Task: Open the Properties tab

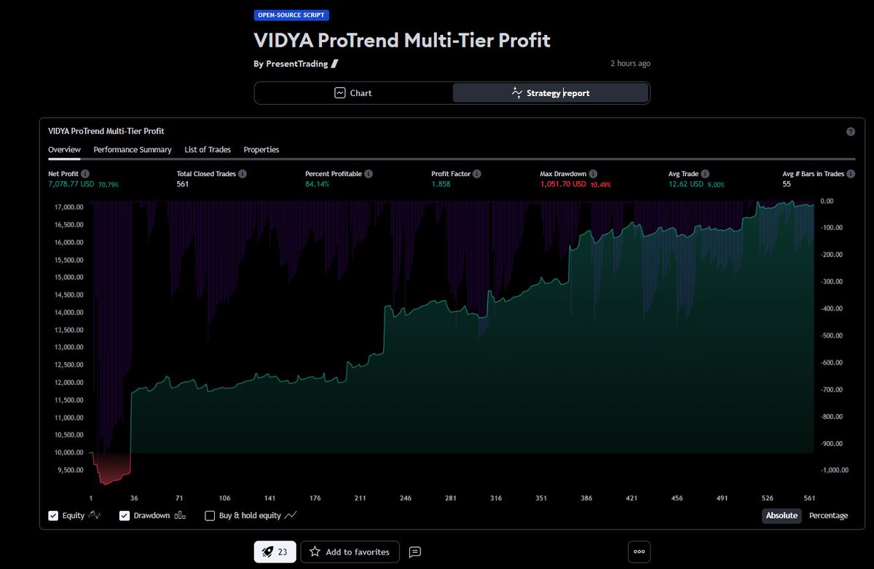Action: tap(261, 150)
